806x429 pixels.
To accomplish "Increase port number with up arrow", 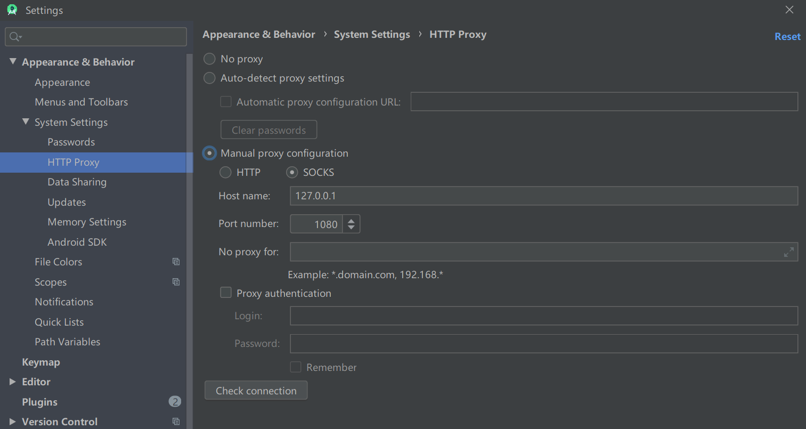I will pyautogui.click(x=351, y=220).
